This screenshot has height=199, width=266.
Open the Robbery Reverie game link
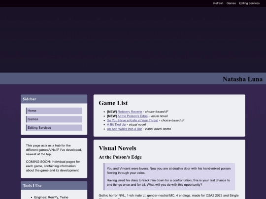(130, 112)
